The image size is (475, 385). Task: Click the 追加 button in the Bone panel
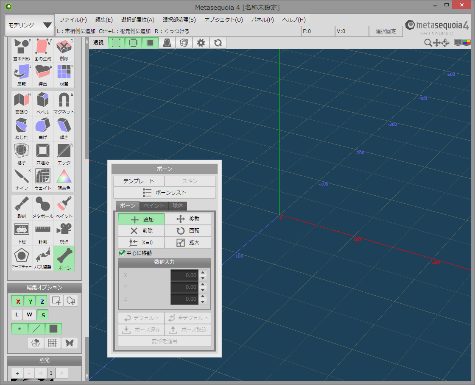click(141, 219)
